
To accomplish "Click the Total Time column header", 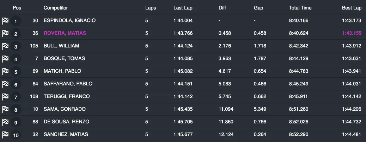I will pos(300,8).
